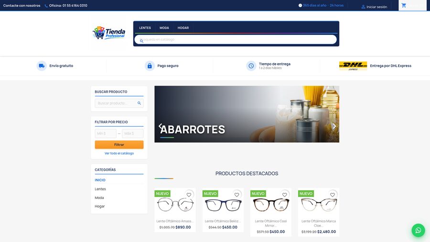430x242 pixels.
Task: Open the HOGAR menu
Action: coord(183,28)
